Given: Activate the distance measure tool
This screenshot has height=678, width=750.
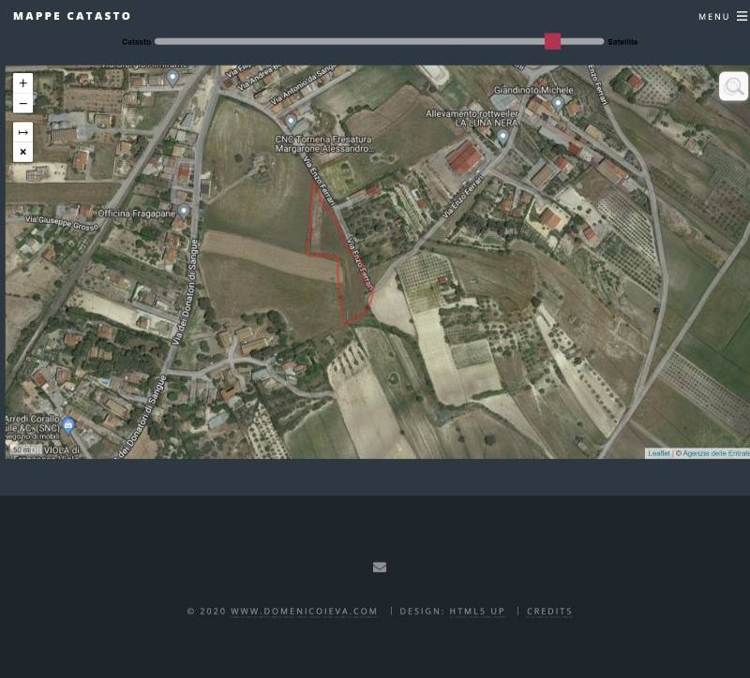Looking at the screenshot, I should 22,132.
